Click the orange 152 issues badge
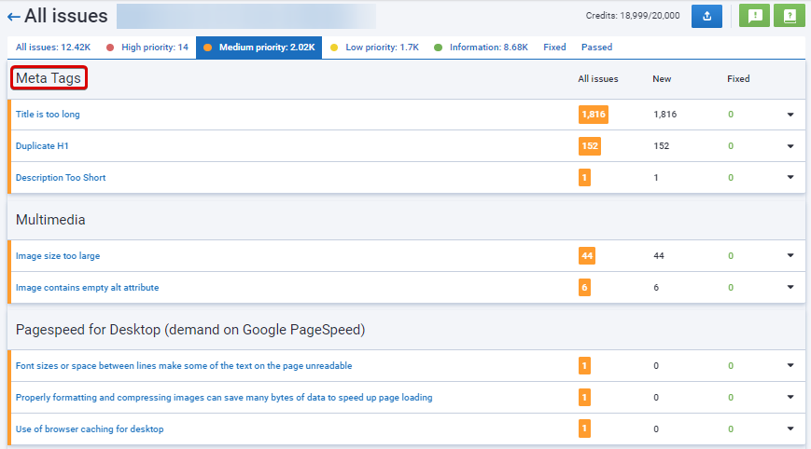Viewport: 811px width, 449px height. coord(590,146)
